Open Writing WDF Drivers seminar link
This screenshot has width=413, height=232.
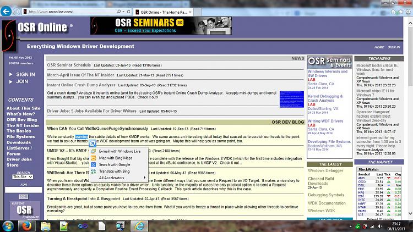point(325,121)
